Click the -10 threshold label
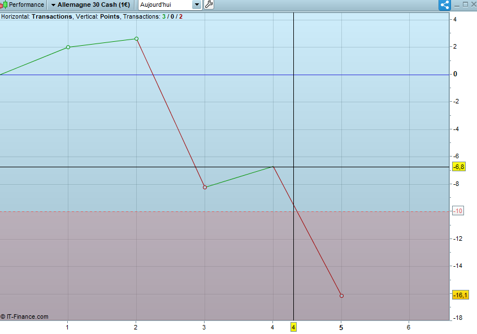This screenshot has height=334, width=477. pos(458,211)
